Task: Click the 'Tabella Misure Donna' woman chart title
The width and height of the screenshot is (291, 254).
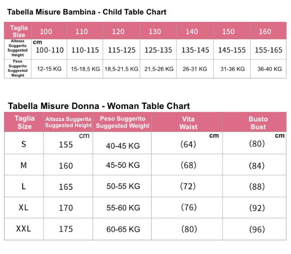Action: (x=99, y=106)
